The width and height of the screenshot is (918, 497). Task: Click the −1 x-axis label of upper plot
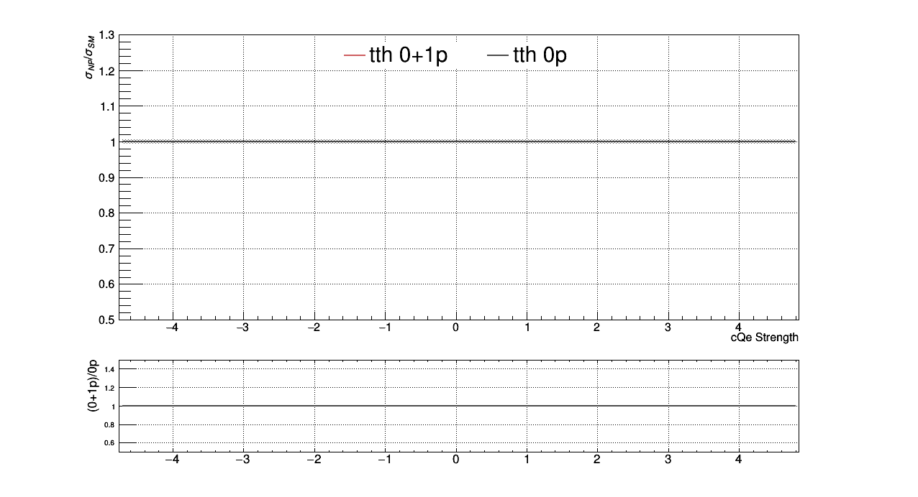click(x=385, y=328)
